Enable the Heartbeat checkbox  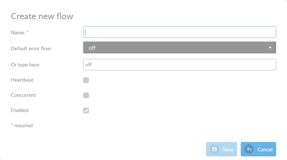tap(86, 80)
